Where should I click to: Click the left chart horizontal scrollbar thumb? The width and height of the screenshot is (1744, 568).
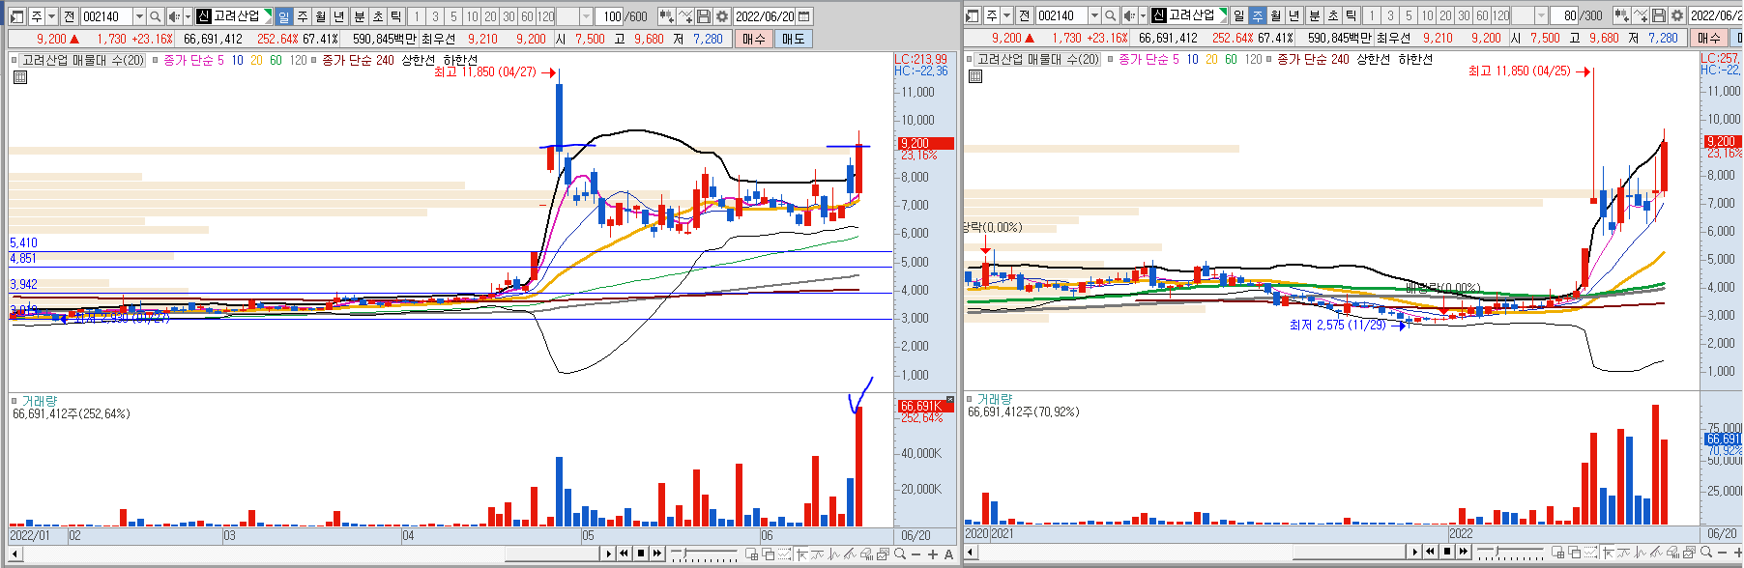point(552,554)
